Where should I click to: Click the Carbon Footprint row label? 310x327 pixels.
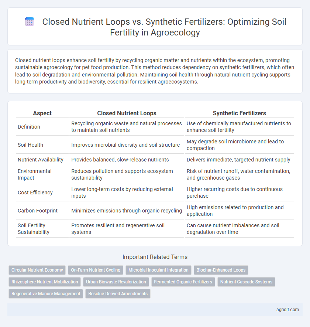pos(38,211)
